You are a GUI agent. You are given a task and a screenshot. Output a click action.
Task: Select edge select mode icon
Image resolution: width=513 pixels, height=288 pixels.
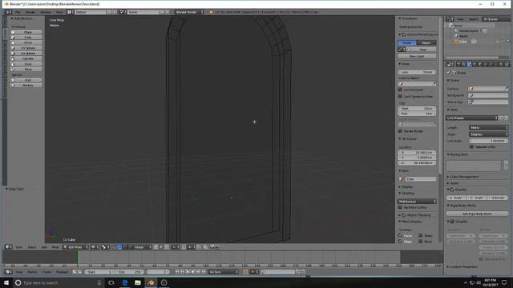click(161, 247)
